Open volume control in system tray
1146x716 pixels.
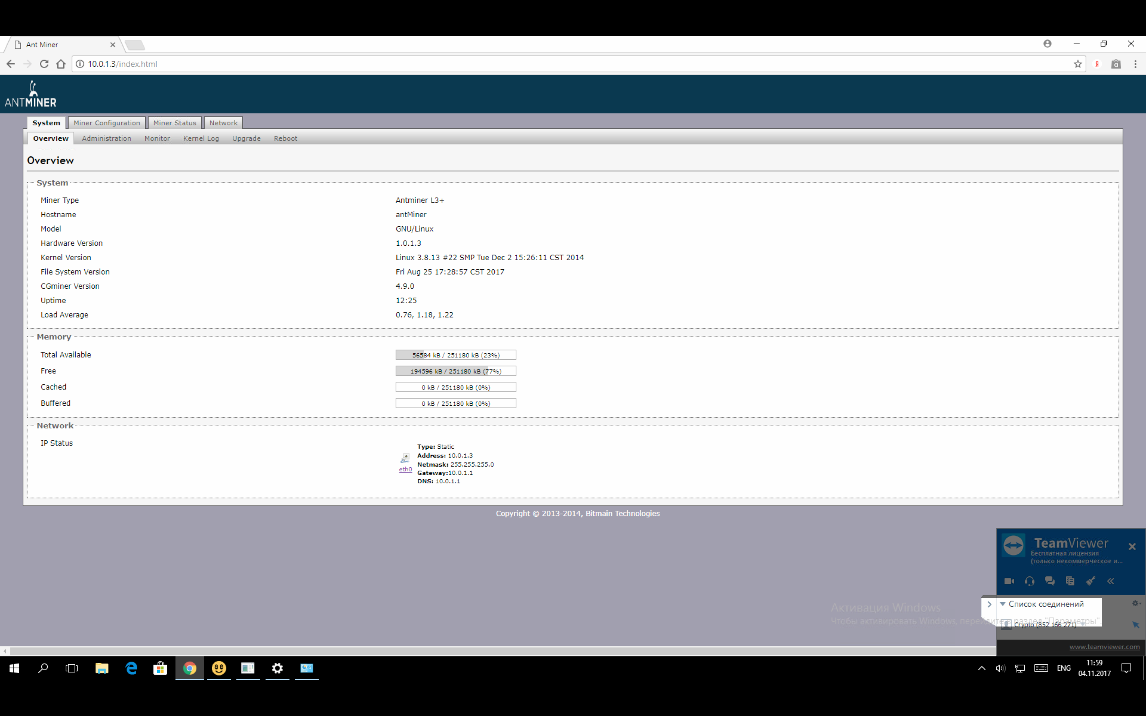point(1000,668)
